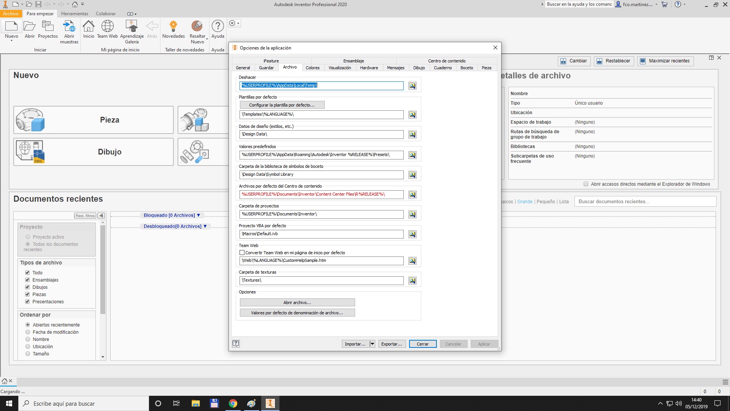Uncheck Ensamblajes file type checkbox
The image size is (730, 411).
[x=27, y=280]
